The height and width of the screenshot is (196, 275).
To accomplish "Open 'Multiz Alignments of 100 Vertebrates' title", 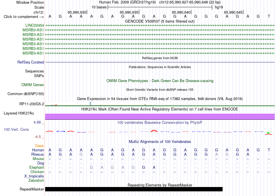I will click(x=160, y=141).
